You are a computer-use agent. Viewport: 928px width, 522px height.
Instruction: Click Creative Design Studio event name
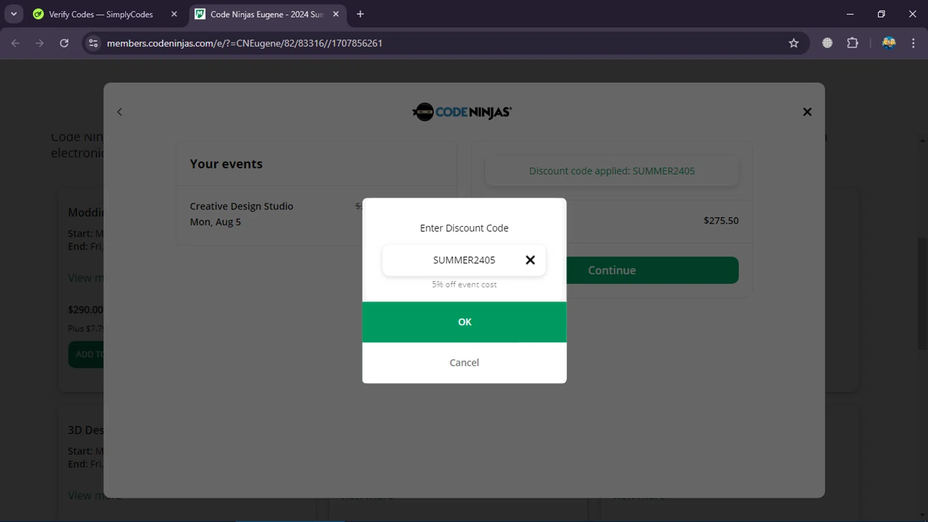pos(241,206)
